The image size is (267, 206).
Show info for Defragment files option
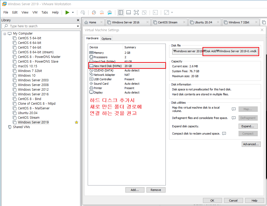[234, 118]
